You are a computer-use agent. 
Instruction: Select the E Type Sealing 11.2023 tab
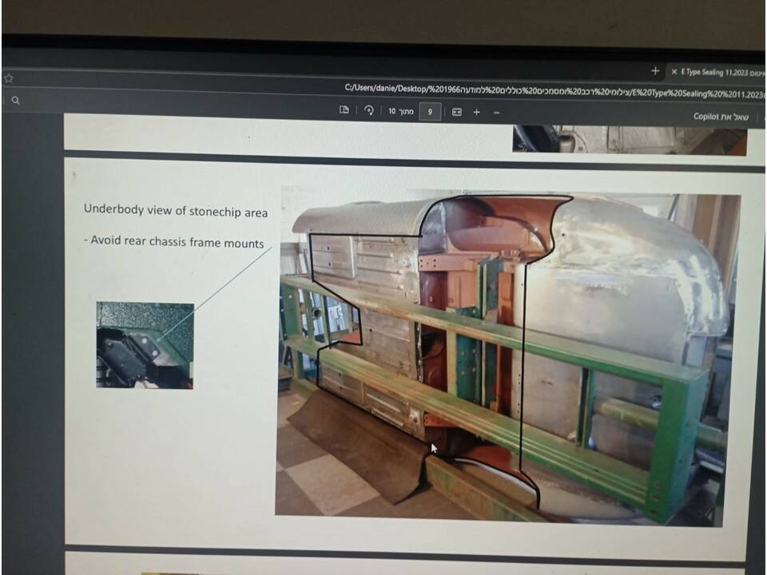pyautogui.click(x=719, y=72)
